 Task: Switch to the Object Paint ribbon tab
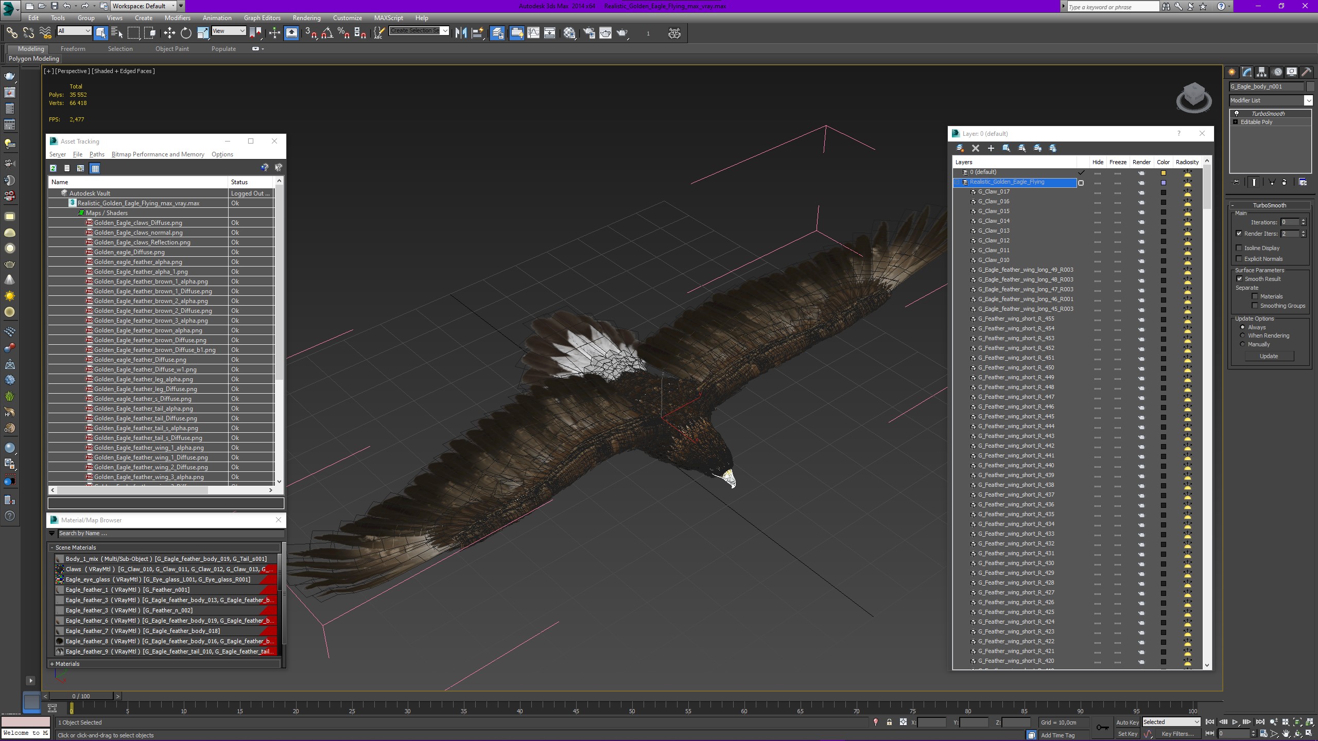tap(172, 49)
